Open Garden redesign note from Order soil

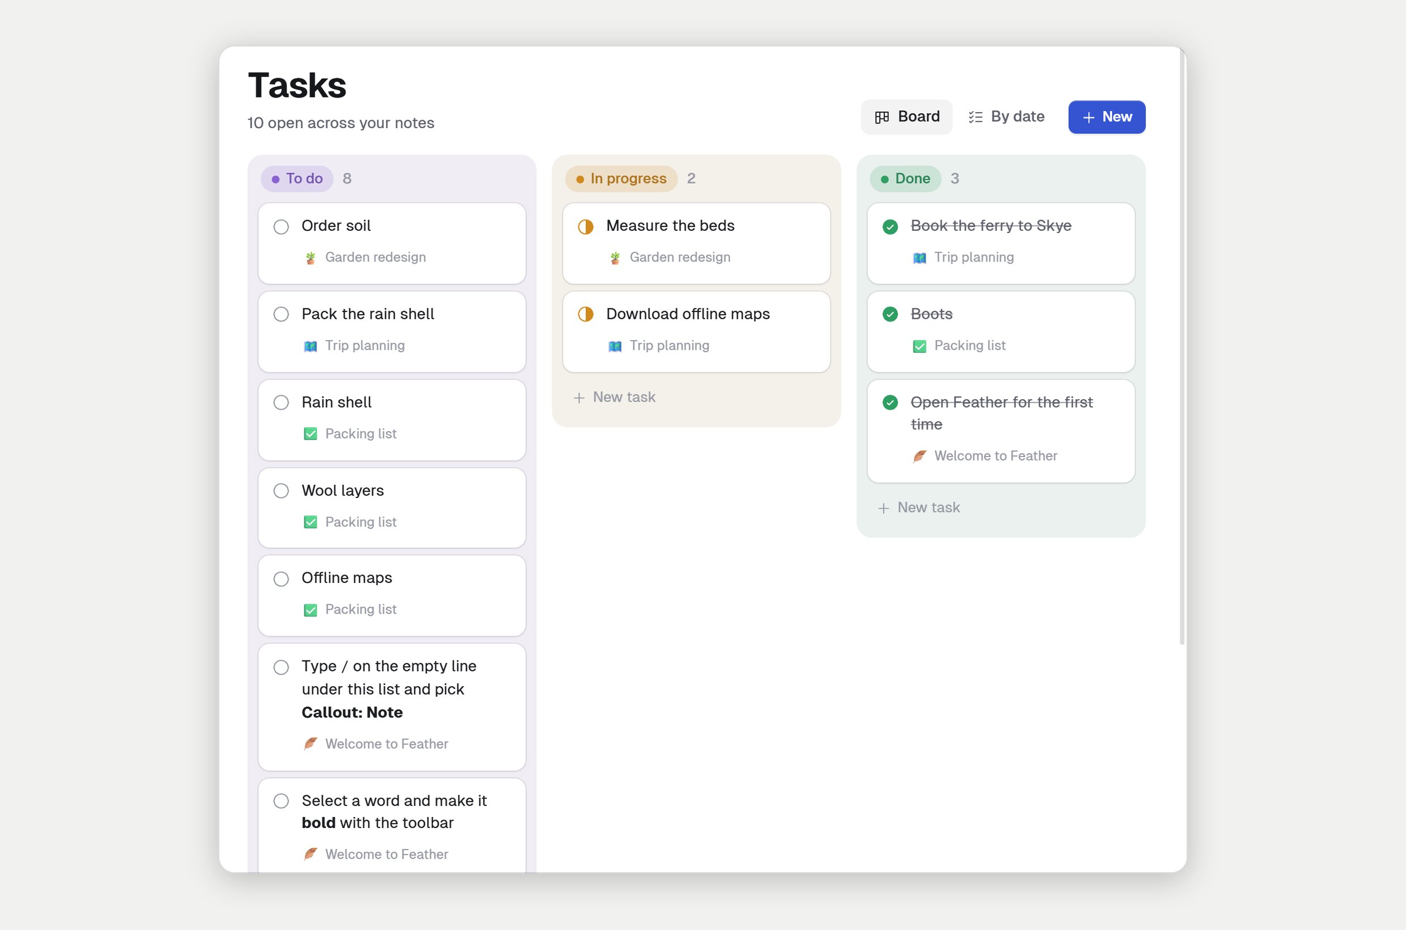(375, 257)
